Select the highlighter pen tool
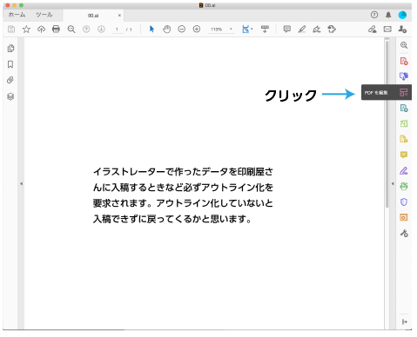 click(x=302, y=30)
